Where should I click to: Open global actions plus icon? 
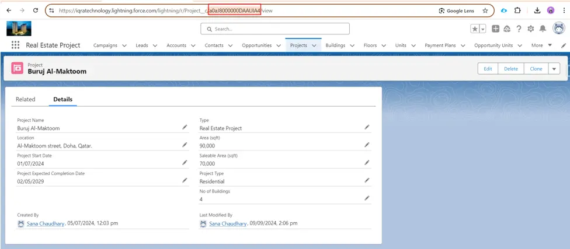(495, 29)
